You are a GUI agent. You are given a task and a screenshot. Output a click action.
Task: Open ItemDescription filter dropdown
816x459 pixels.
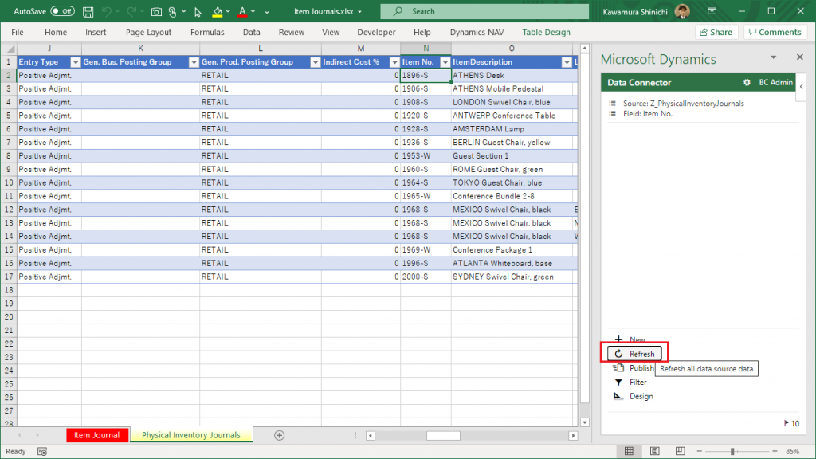pos(567,62)
